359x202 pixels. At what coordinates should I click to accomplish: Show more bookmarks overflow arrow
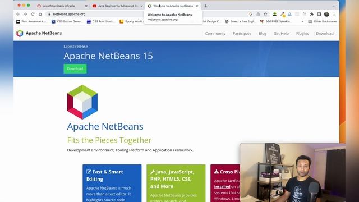point(302,21)
